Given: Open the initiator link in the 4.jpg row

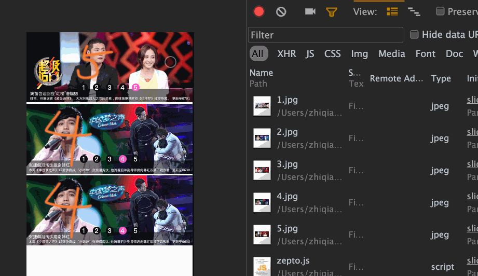Looking at the screenshot, I should (x=472, y=197).
